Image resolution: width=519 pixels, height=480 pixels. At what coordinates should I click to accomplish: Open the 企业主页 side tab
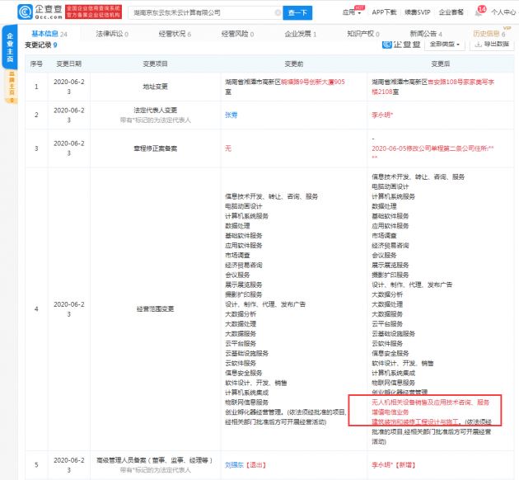(10, 47)
